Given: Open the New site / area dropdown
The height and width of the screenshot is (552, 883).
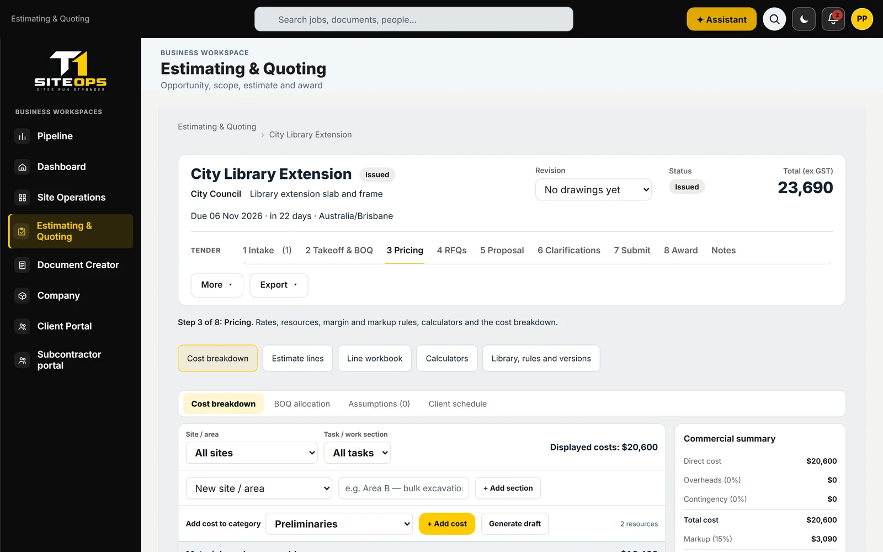Looking at the screenshot, I should pyautogui.click(x=259, y=489).
